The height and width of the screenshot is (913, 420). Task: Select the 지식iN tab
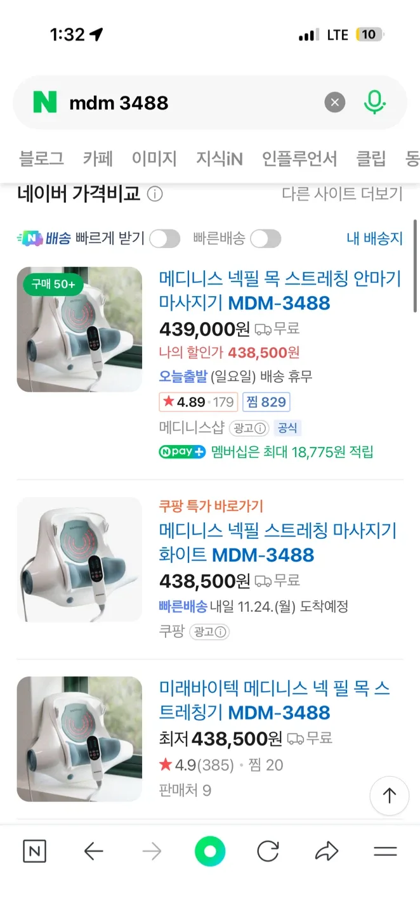tap(219, 159)
